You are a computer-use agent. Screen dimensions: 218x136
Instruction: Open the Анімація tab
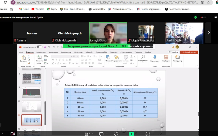[x=89, y=52]
